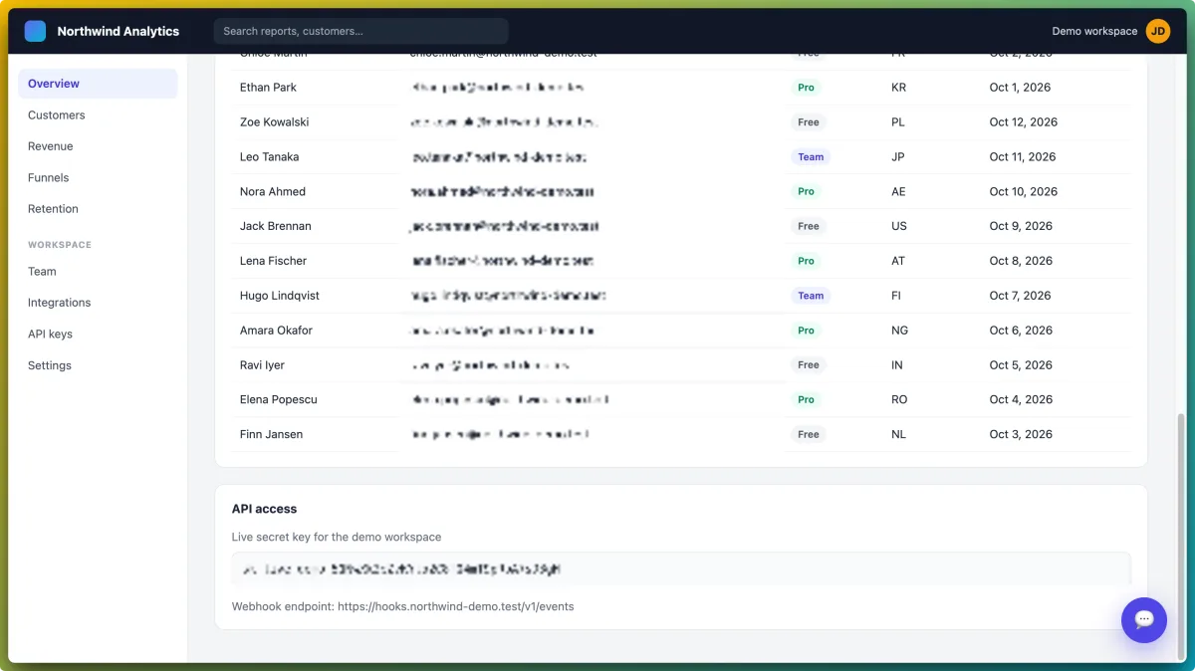Open the chat support bubble
This screenshot has width=1195, height=671.
(1143, 620)
